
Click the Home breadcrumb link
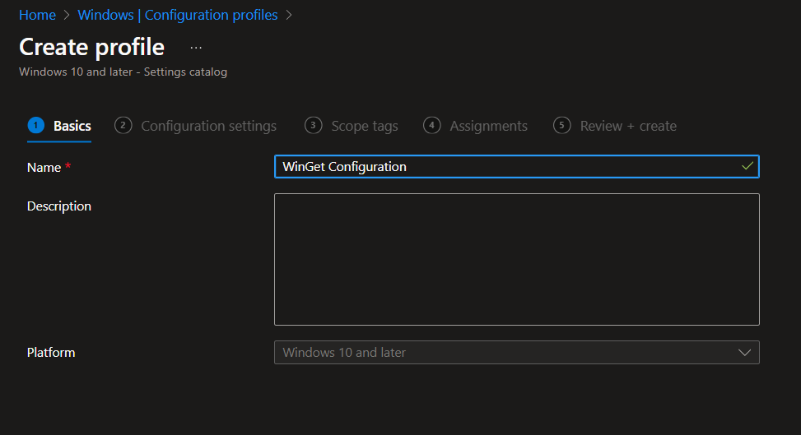(x=37, y=15)
